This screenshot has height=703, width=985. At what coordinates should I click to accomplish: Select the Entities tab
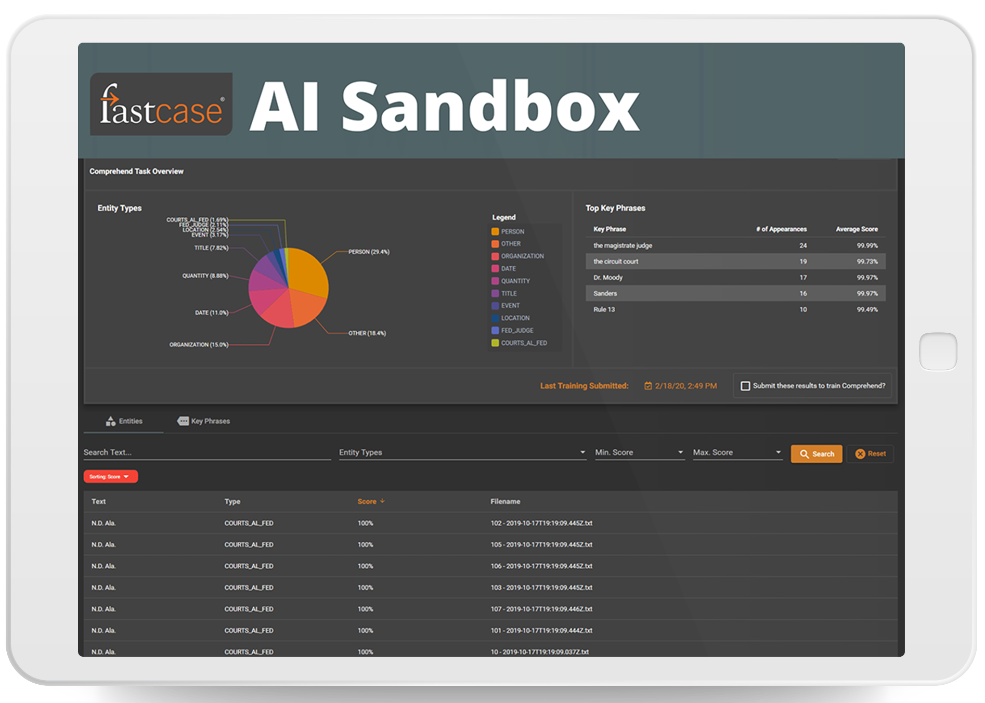click(x=124, y=421)
